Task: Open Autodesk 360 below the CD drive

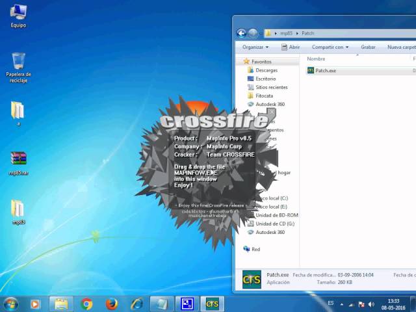Action: 266,232
